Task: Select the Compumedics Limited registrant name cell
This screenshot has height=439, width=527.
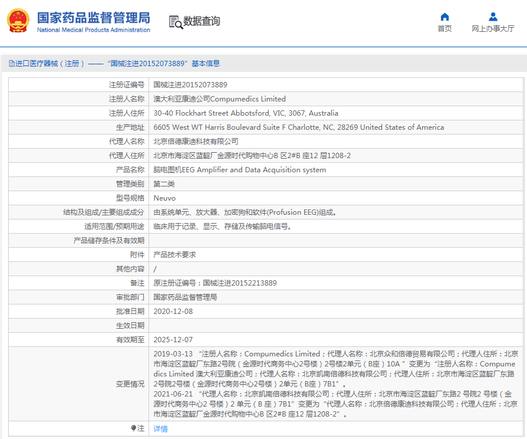Action: pyautogui.click(x=219, y=99)
